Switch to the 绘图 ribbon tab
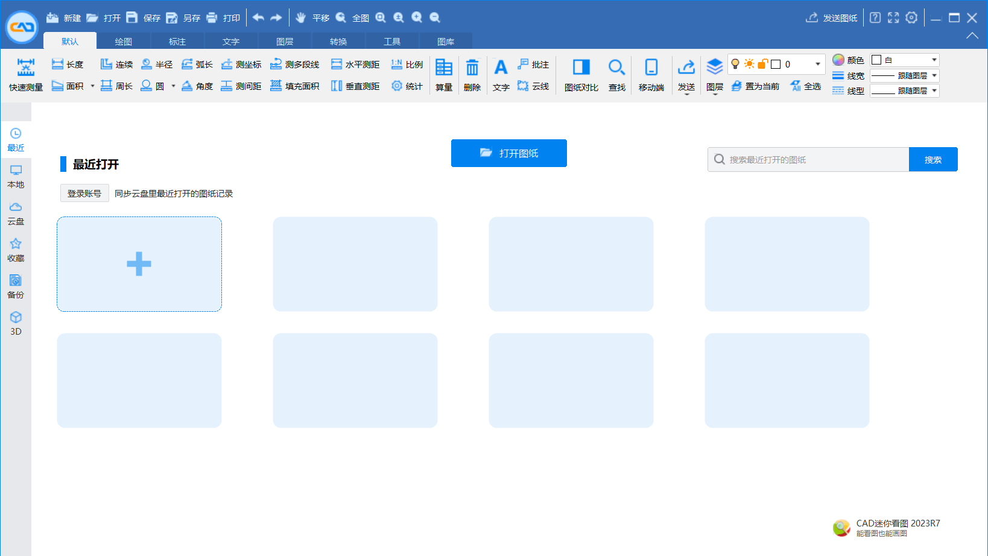988x556 pixels. (x=124, y=42)
